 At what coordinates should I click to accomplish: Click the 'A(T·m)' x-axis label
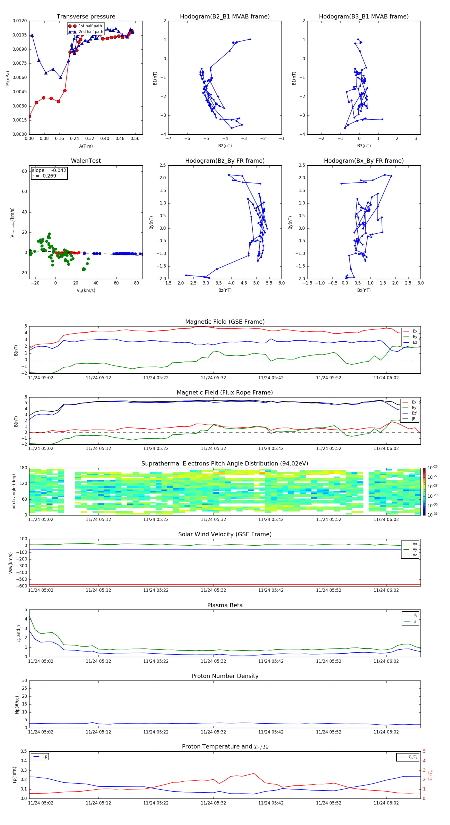(86, 146)
